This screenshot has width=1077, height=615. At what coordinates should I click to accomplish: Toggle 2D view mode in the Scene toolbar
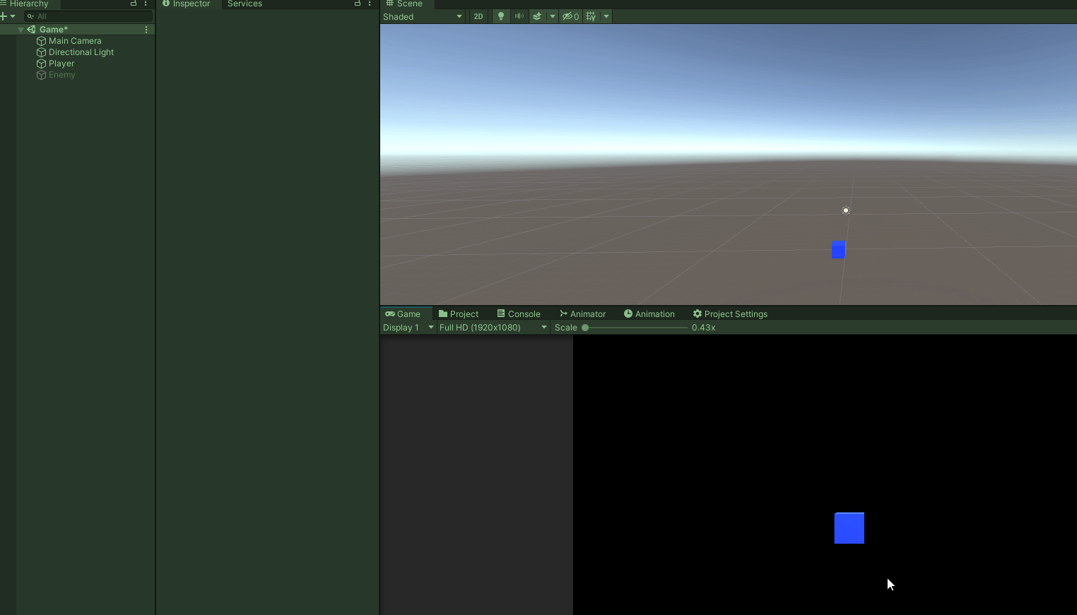(479, 16)
